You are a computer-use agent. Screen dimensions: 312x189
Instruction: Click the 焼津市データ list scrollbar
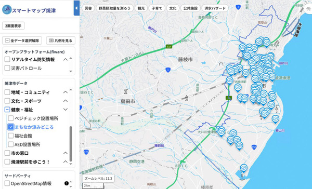coord(71,143)
